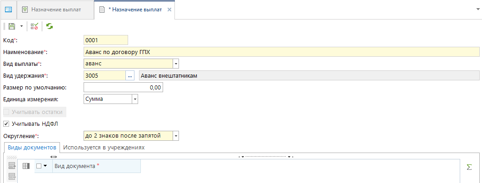Open the navigator panel icon at far left

click(8, 10)
